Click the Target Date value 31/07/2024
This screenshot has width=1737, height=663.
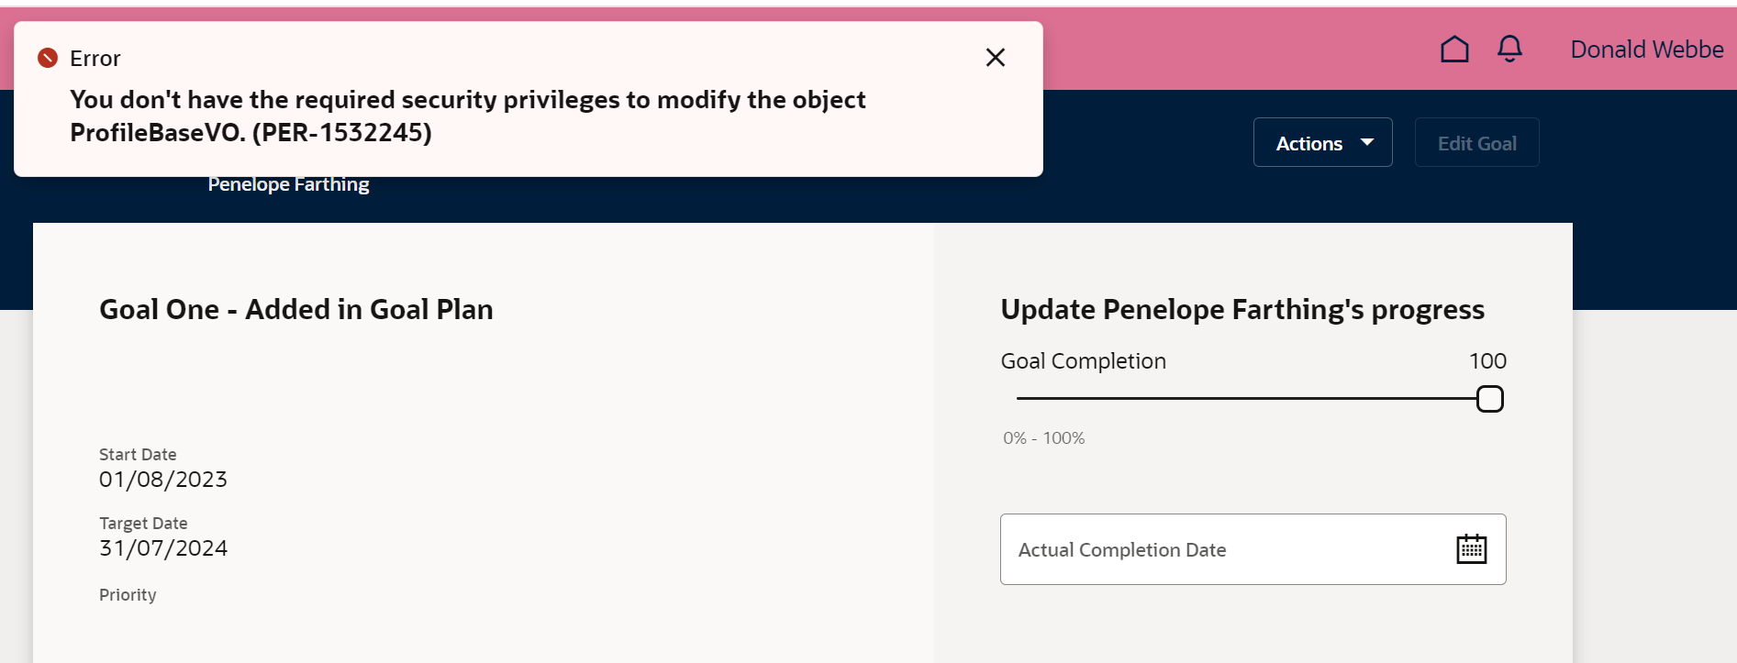[x=163, y=547]
